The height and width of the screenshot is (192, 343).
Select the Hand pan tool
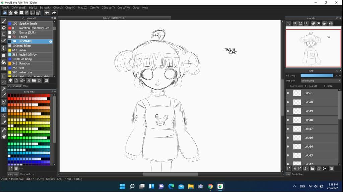tap(4, 136)
